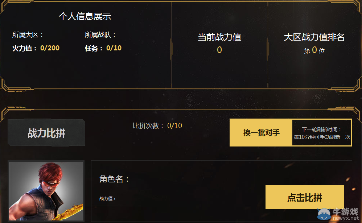Click the 个人信息展示 title
Screen dimensions: 362x223
point(85,16)
